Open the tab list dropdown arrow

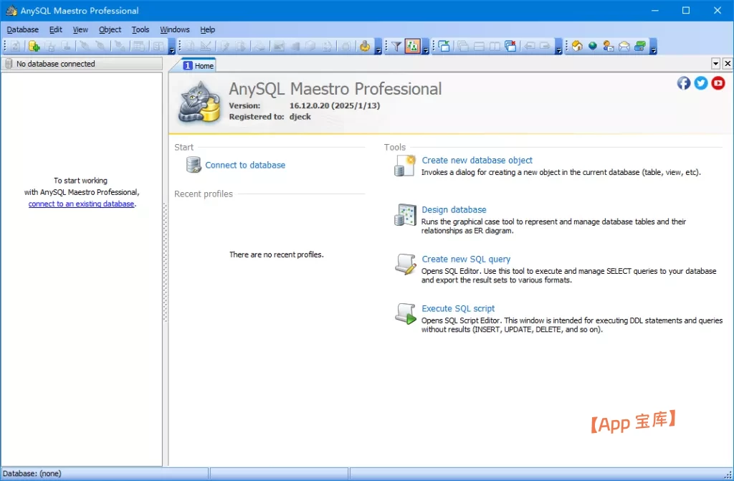click(715, 64)
